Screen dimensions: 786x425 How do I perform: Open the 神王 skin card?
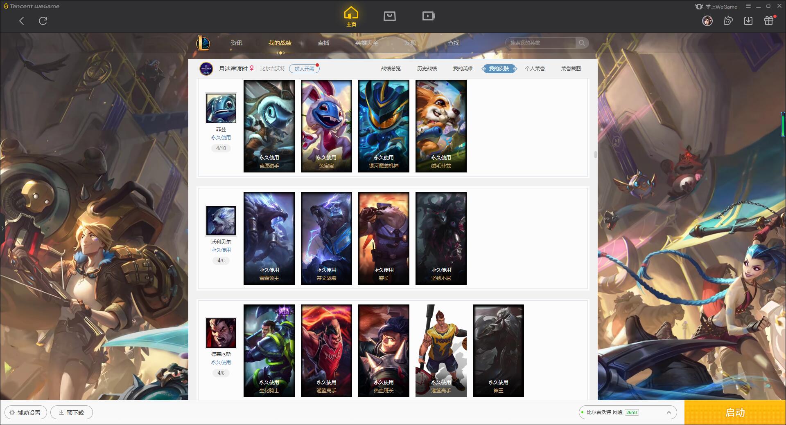tap(498, 351)
